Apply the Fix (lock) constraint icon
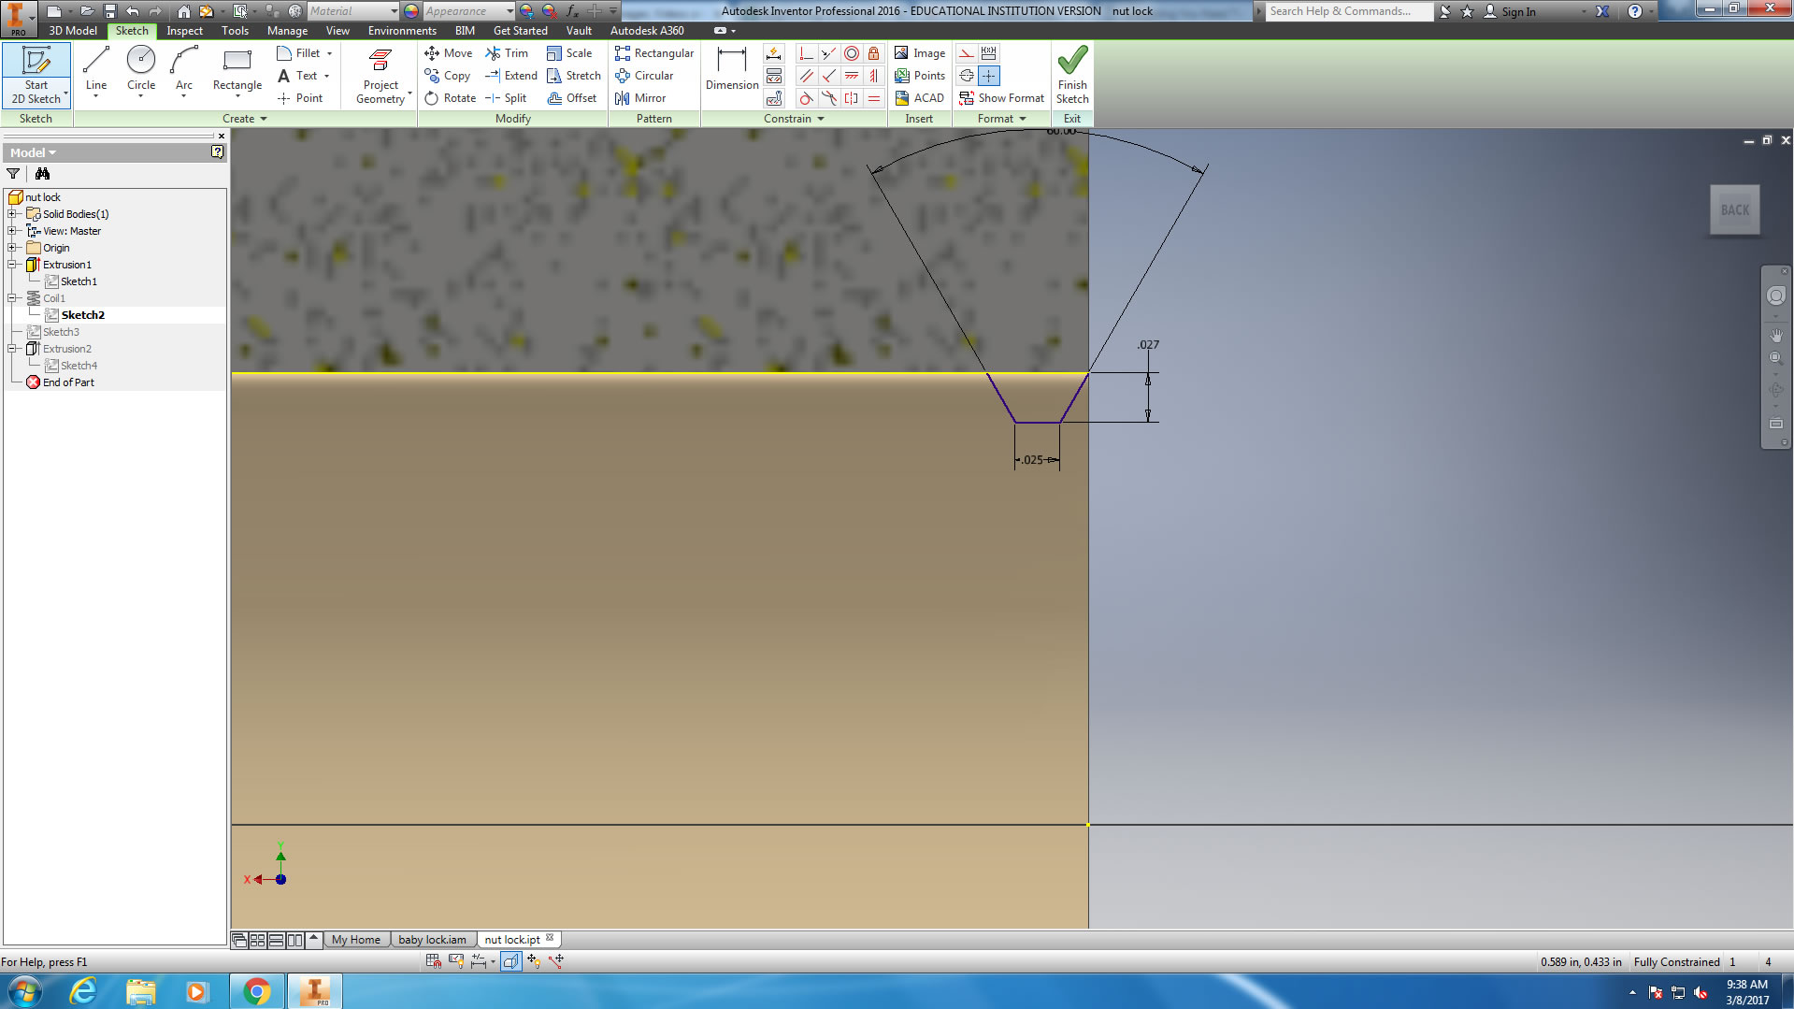 pos(873,53)
